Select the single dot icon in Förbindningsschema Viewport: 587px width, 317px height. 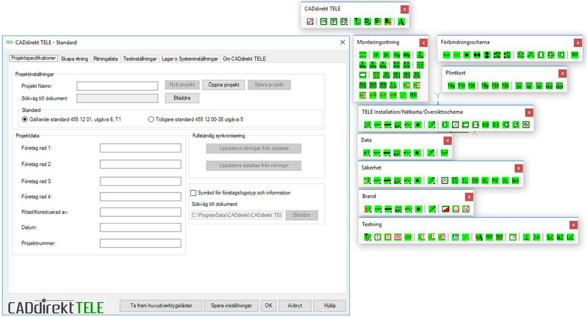(467, 55)
